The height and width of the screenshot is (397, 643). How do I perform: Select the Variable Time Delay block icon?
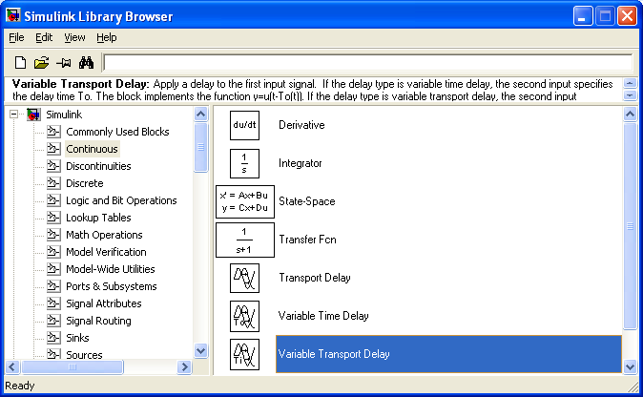244,316
